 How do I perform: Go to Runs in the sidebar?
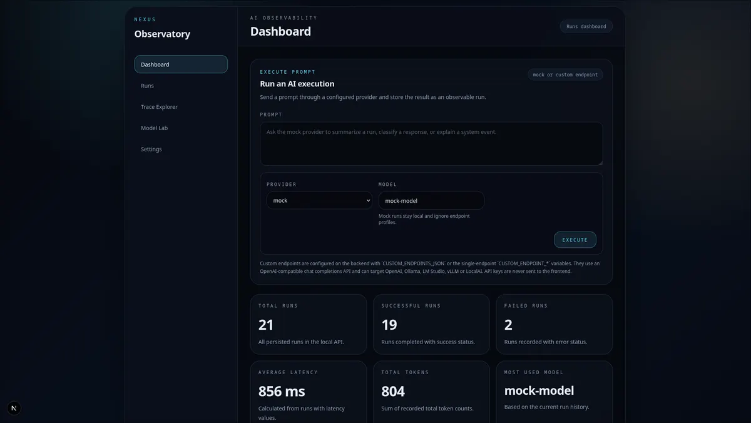coord(181,86)
